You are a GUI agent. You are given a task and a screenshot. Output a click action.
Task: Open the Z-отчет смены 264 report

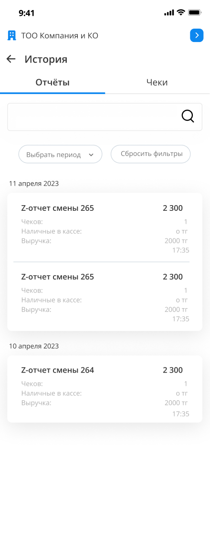[x=105, y=389]
